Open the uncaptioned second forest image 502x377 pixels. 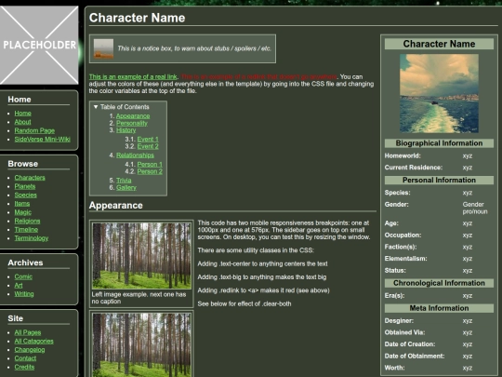coord(141,345)
